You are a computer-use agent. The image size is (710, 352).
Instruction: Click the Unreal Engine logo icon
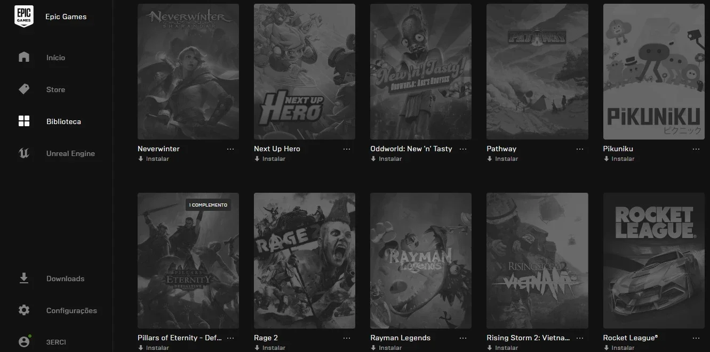[24, 153]
